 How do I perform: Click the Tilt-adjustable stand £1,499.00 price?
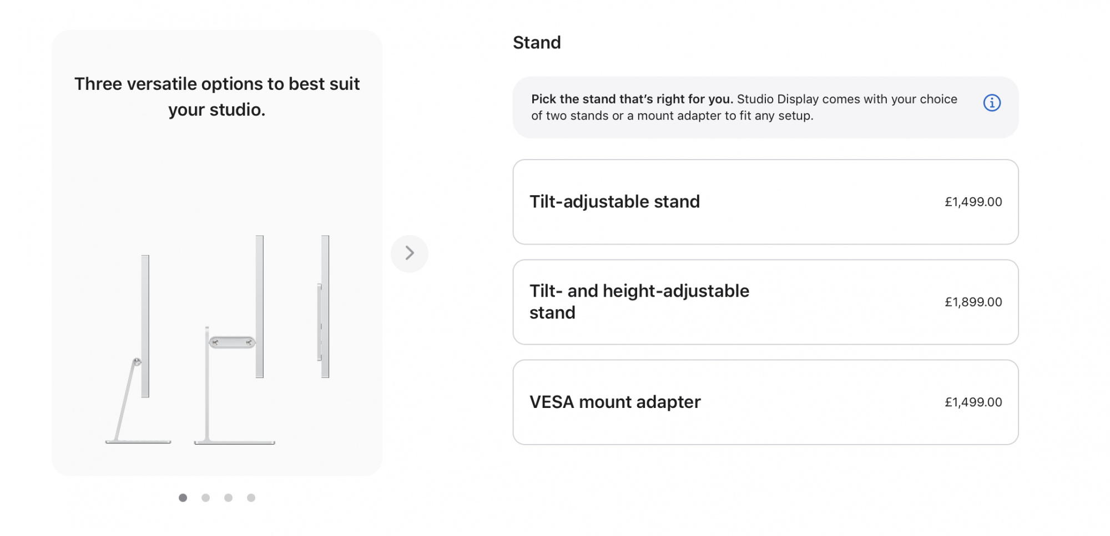[x=973, y=202]
